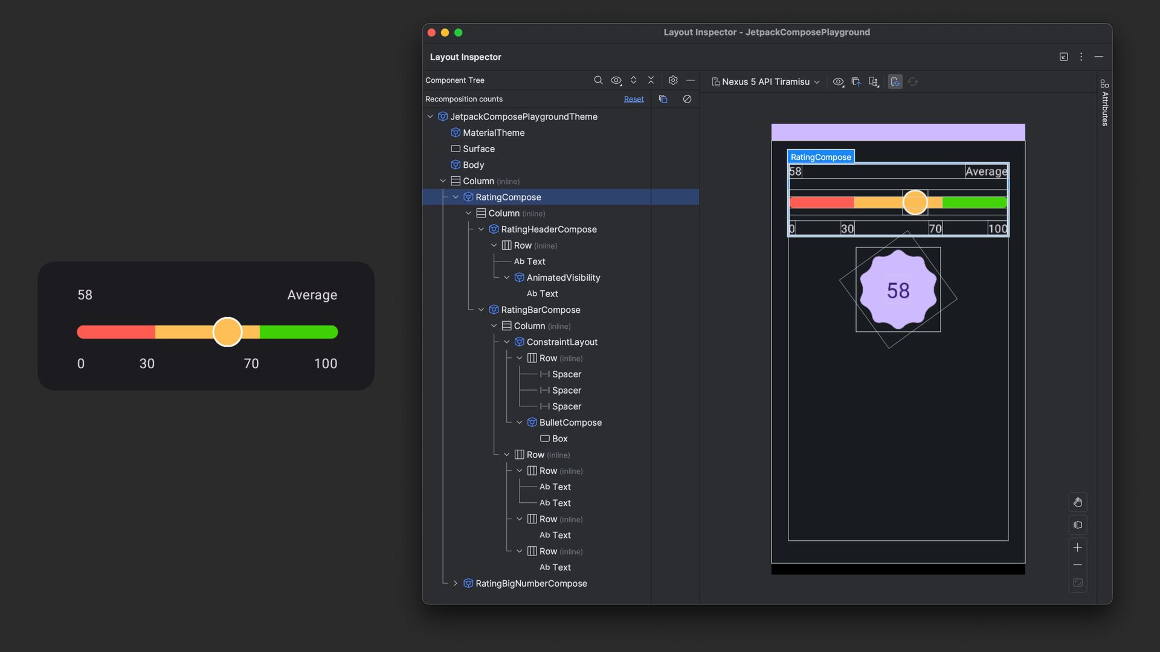Toggle Live Updates button in toolbar
This screenshot has height=652, width=1160.
coord(895,82)
